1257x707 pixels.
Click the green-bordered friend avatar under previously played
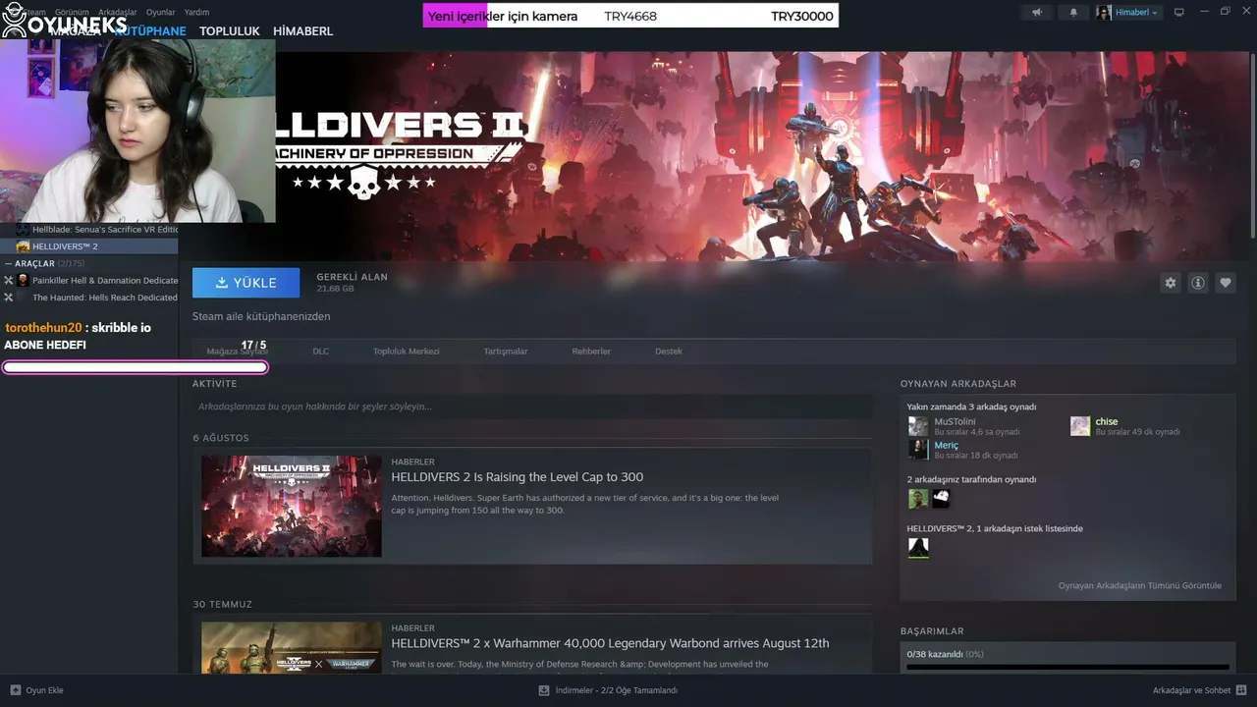pos(918,499)
